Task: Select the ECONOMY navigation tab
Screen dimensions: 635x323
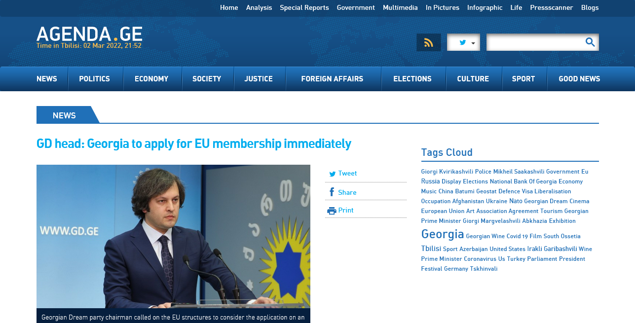Action: pyautogui.click(x=151, y=79)
